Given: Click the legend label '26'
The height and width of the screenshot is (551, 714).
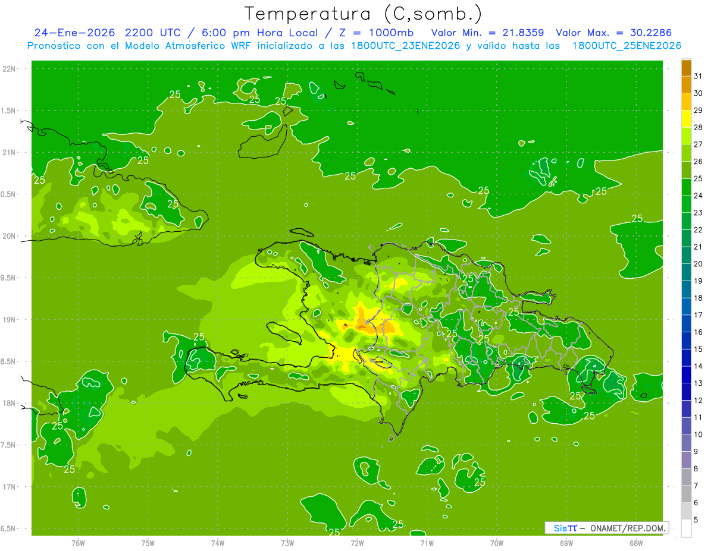Looking at the screenshot, I should pyautogui.click(x=698, y=162).
